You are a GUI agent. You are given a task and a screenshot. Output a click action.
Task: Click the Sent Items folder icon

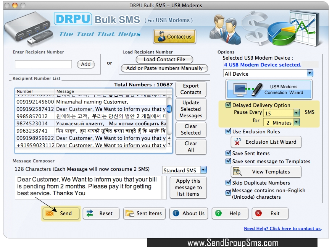pyautogui.click(x=130, y=213)
